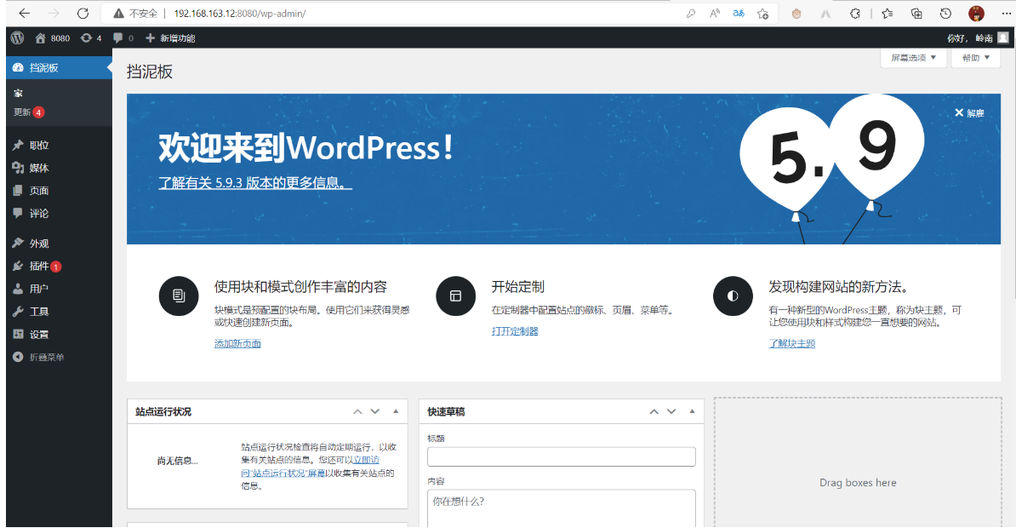Viewport: 1016px width, 528px height.
Task: Click the comments bubble icon in admin bar
Action: (123, 38)
